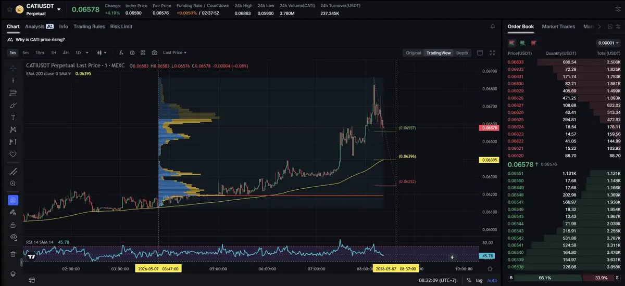Select the horizontal lines (Fib) tool
The image size is (625, 286).
(13, 93)
